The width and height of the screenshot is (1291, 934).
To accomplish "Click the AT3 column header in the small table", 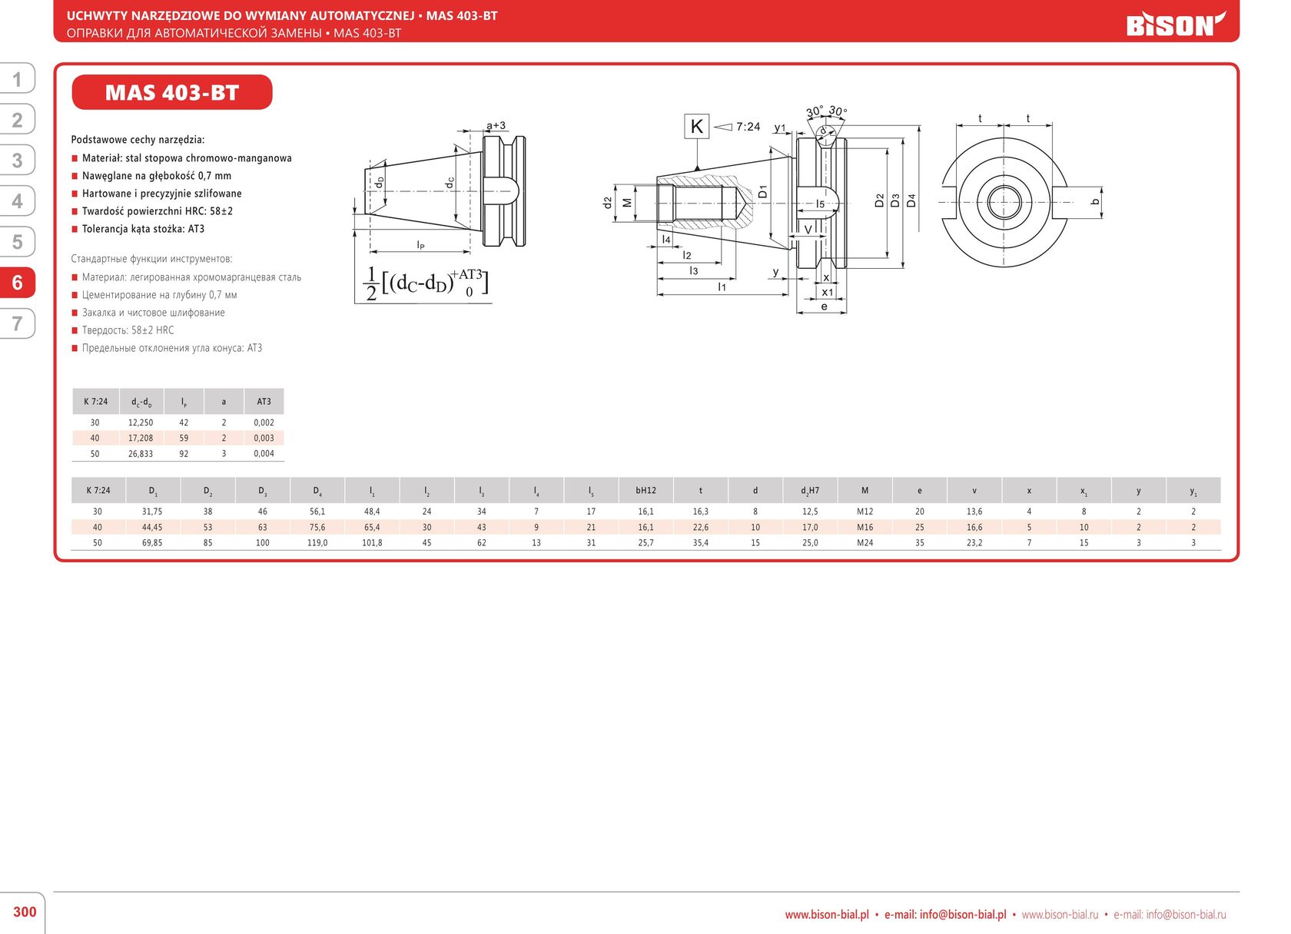I will coord(264,402).
